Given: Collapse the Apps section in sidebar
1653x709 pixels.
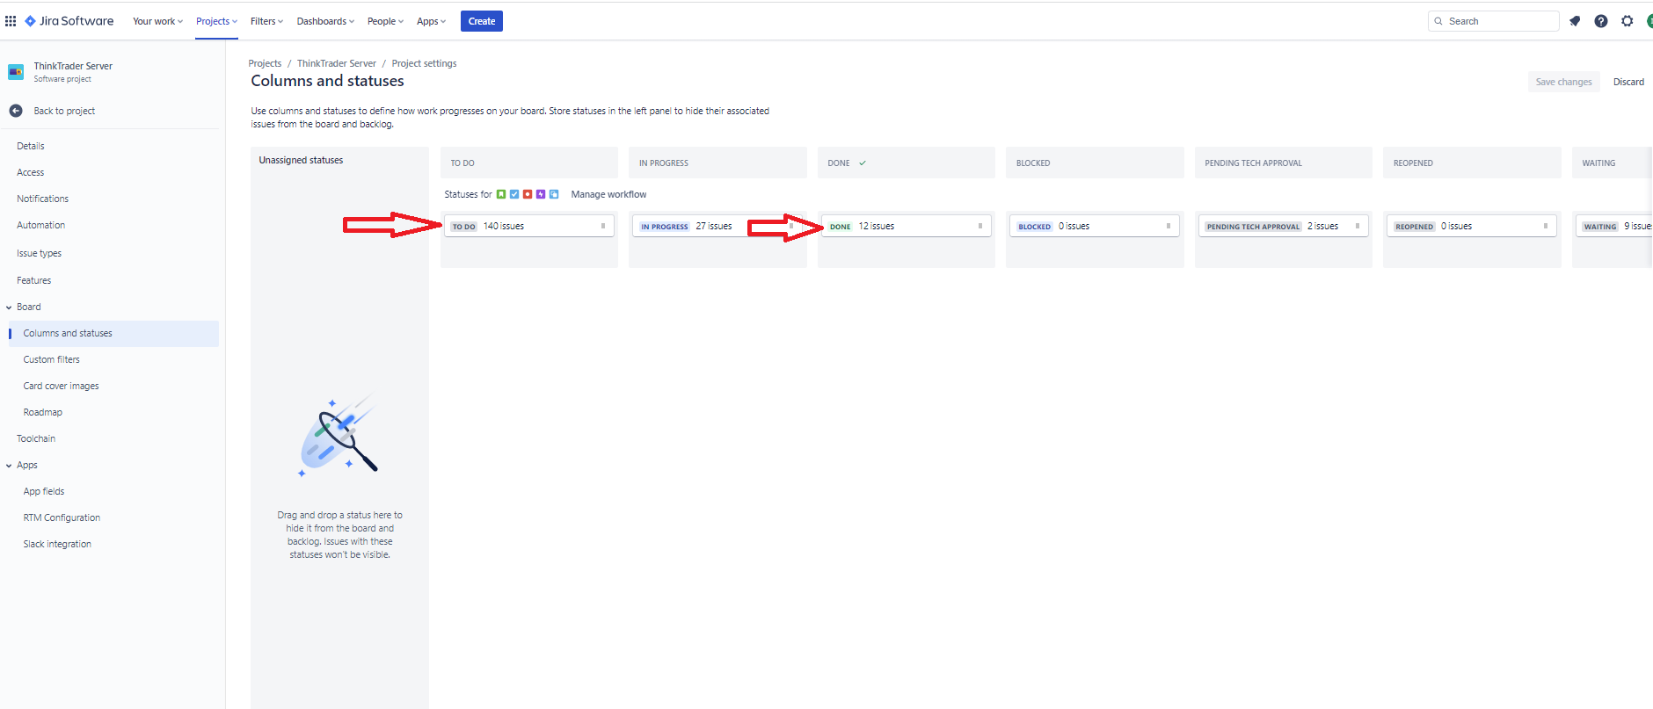Looking at the screenshot, I should pyautogui.click(x=9, y=466).
